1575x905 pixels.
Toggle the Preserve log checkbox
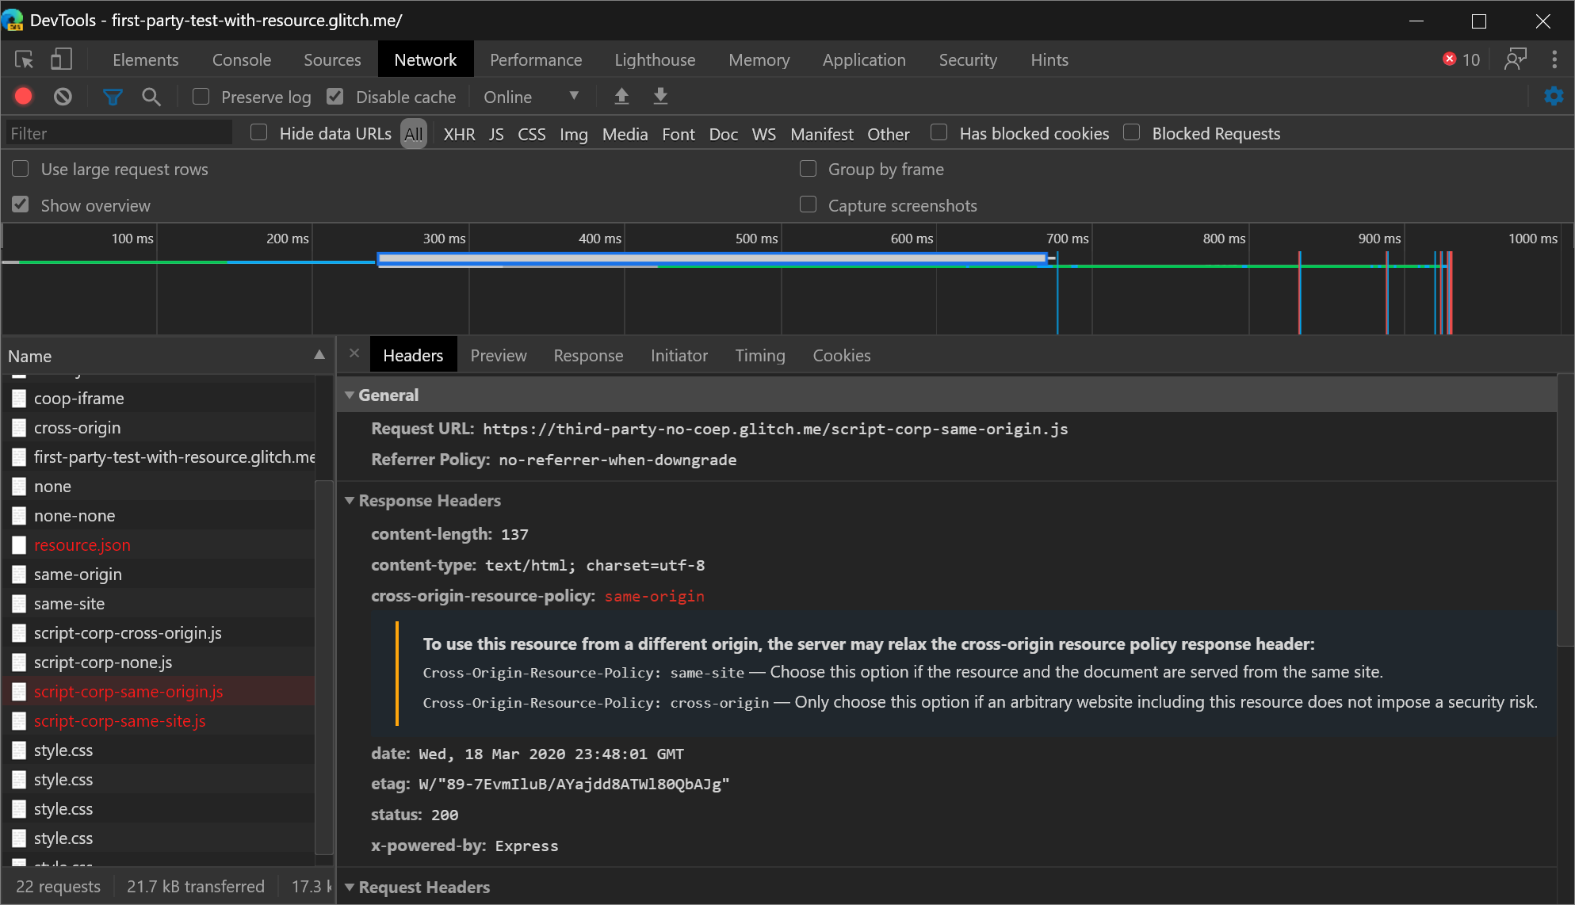(200, 97)
